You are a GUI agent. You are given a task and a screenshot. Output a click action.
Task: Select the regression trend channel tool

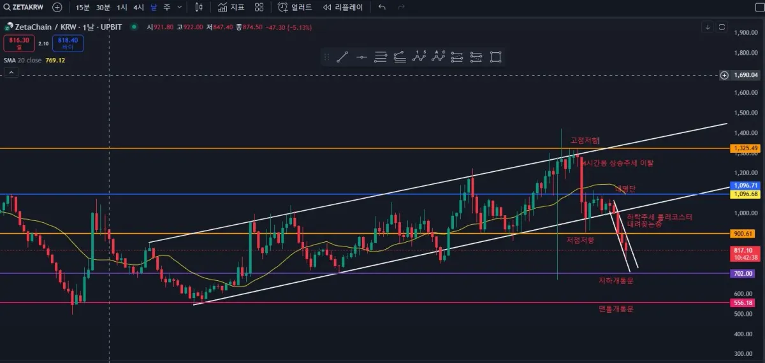point(400,57)
